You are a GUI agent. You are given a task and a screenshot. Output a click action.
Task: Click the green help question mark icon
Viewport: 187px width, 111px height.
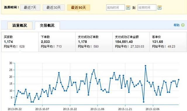(x=183, y=25)
